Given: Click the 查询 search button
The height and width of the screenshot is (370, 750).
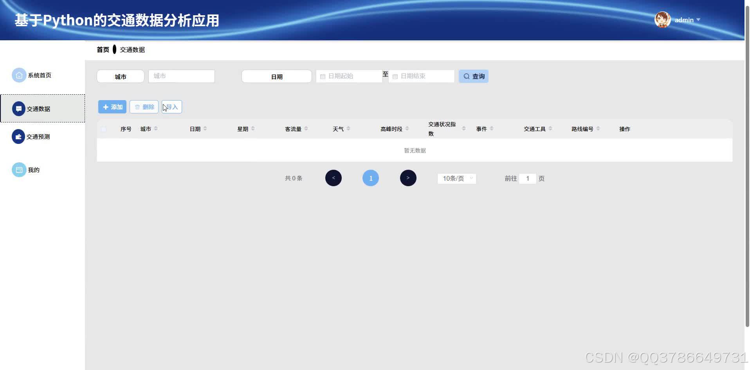Looking at the screenshot, I should 473,76.
